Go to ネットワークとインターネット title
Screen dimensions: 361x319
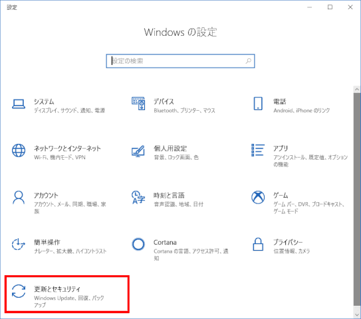[x=67, y=149]
